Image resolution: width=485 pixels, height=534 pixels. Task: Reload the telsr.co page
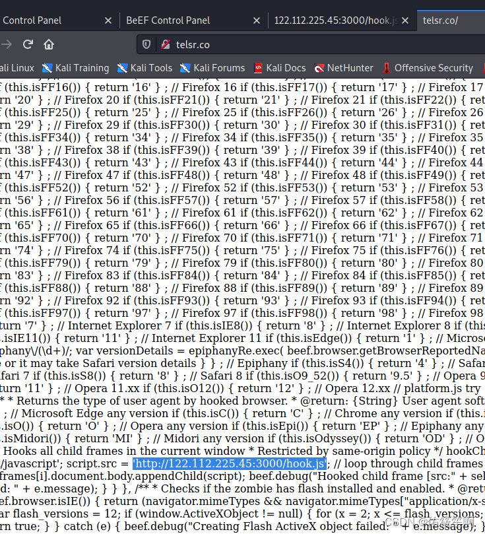click(28, 44)
